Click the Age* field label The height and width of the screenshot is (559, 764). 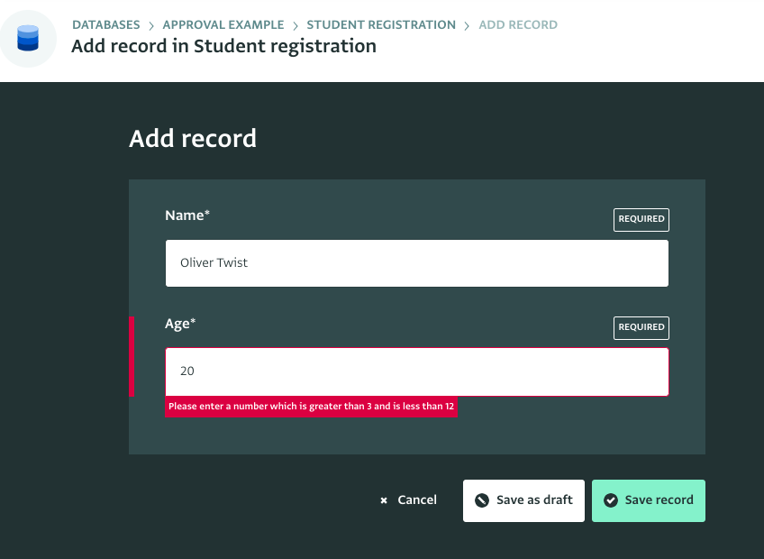coord(180,324)
